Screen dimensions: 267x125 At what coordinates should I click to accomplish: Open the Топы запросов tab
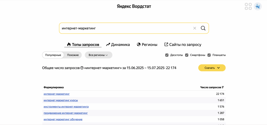pos(83,45)
